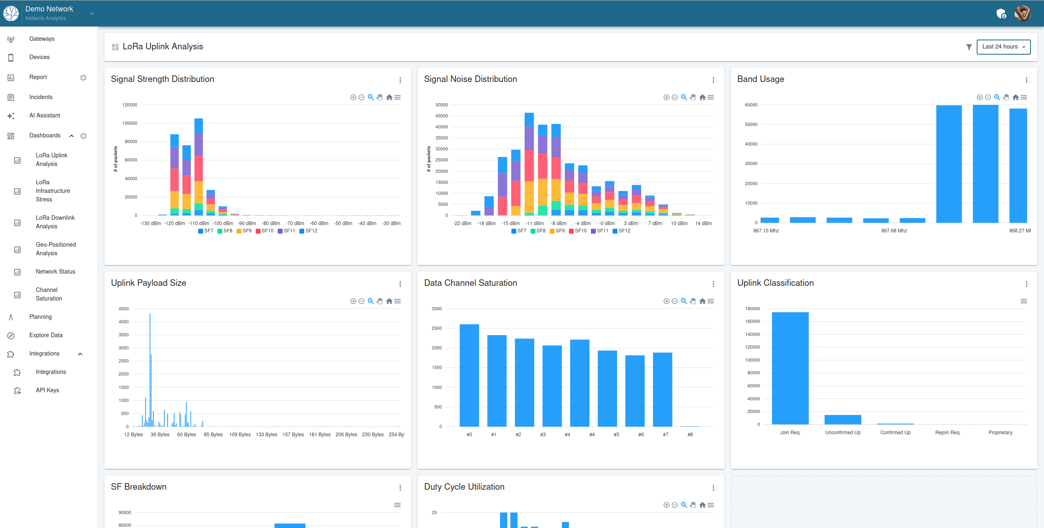Click zoom-out icon on Data Channel Saturation chart
This screenshot has height=528, width=1044.
click(x=675, y=301)
